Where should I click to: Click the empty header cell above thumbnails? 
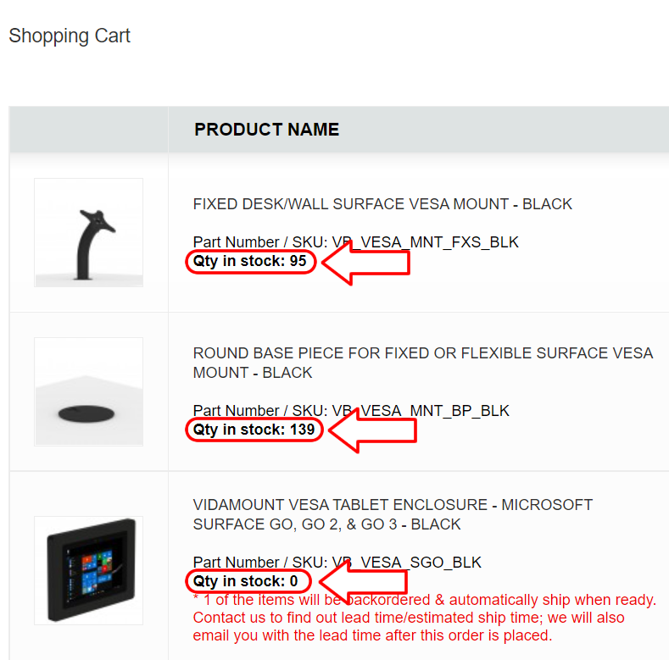coord(88,130)
